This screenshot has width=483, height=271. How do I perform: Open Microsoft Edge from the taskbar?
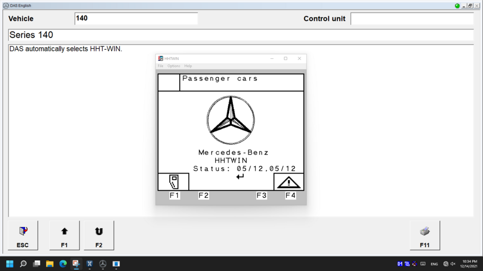pos(63,264)
